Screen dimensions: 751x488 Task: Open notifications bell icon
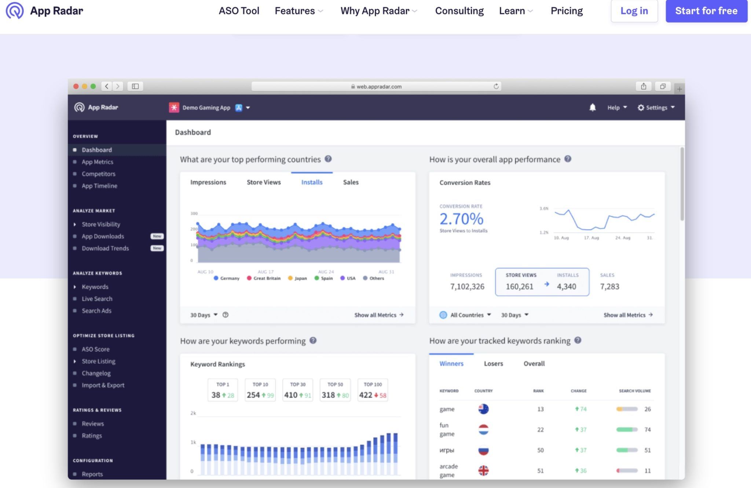pos(593,107)
